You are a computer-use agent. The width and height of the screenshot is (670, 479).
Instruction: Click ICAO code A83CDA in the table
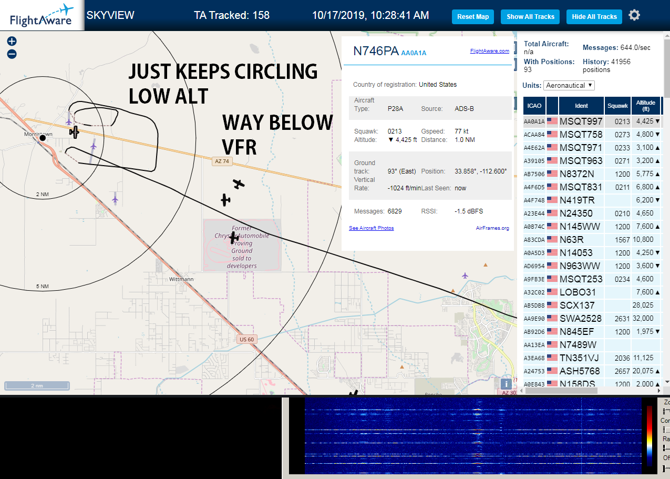(534, 240)
